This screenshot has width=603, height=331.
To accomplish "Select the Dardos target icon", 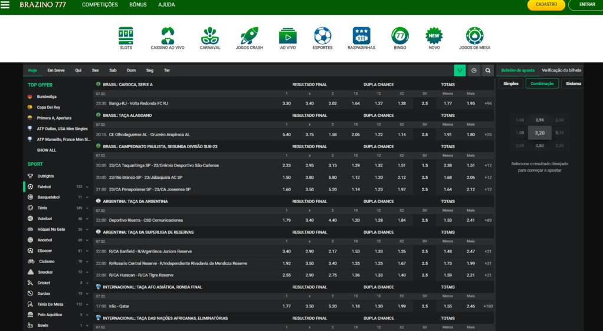I will point(30,293).
